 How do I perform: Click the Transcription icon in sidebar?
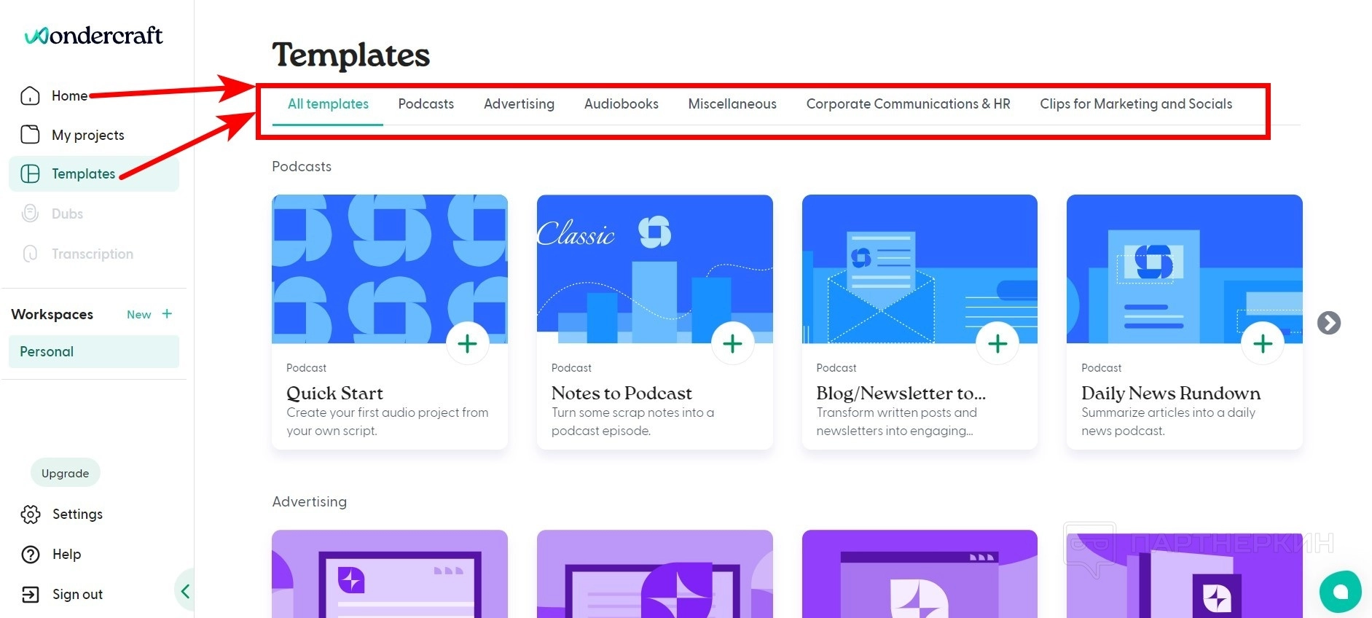[x=30, y=254]
